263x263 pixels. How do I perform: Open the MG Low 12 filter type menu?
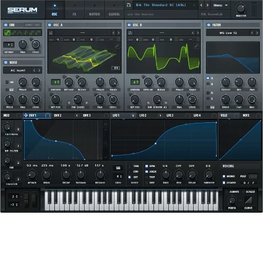tap(228, 33)
